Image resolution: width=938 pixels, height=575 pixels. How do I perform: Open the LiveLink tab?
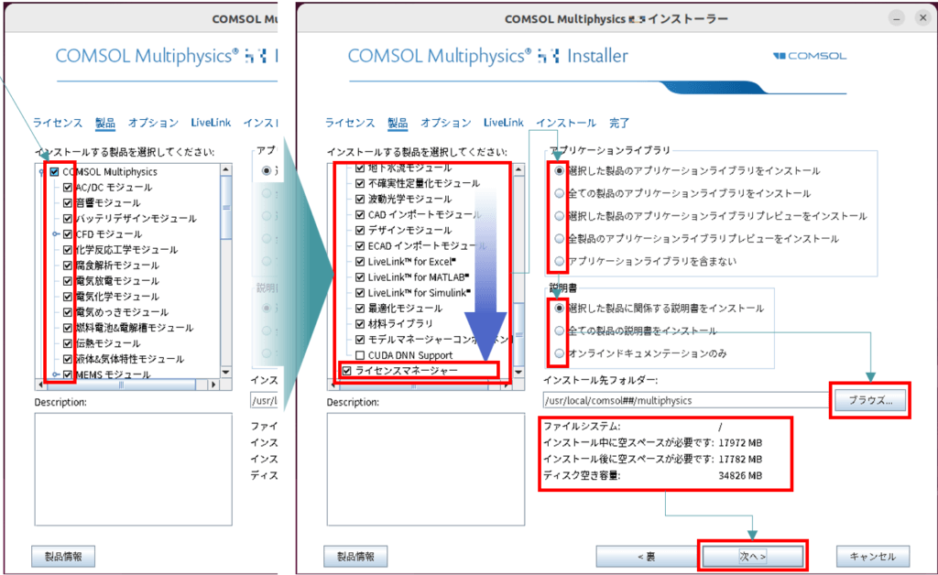coord(502,122)
